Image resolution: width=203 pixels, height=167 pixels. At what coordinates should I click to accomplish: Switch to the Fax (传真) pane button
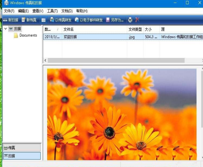(x=22, y=147)
